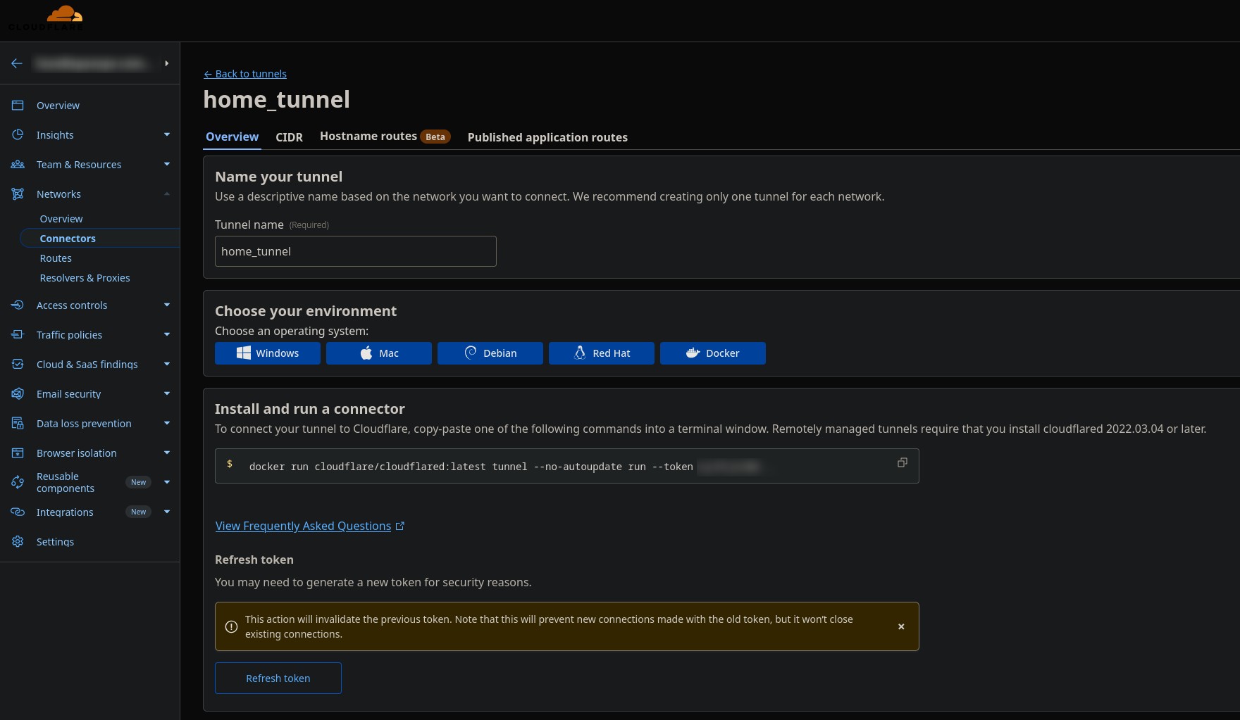This screenshot has height=720, width=1240.
Task: Expand the Integrations menu
Action: point(167,512)
